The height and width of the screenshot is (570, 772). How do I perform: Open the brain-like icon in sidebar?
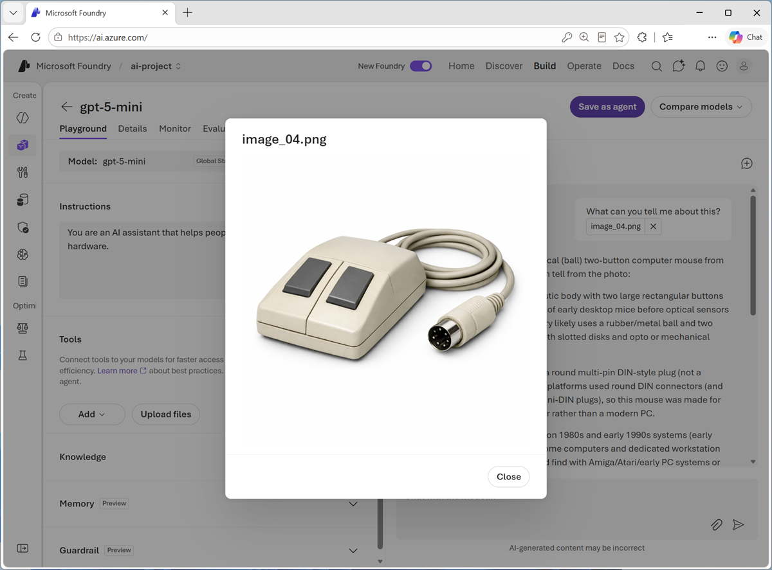click(23, 254)
